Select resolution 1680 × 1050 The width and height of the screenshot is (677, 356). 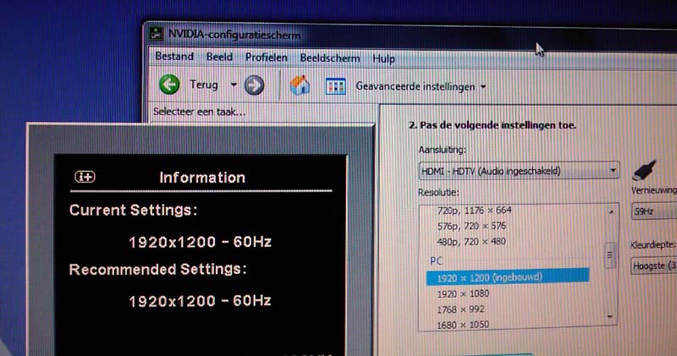coord(463,324)
